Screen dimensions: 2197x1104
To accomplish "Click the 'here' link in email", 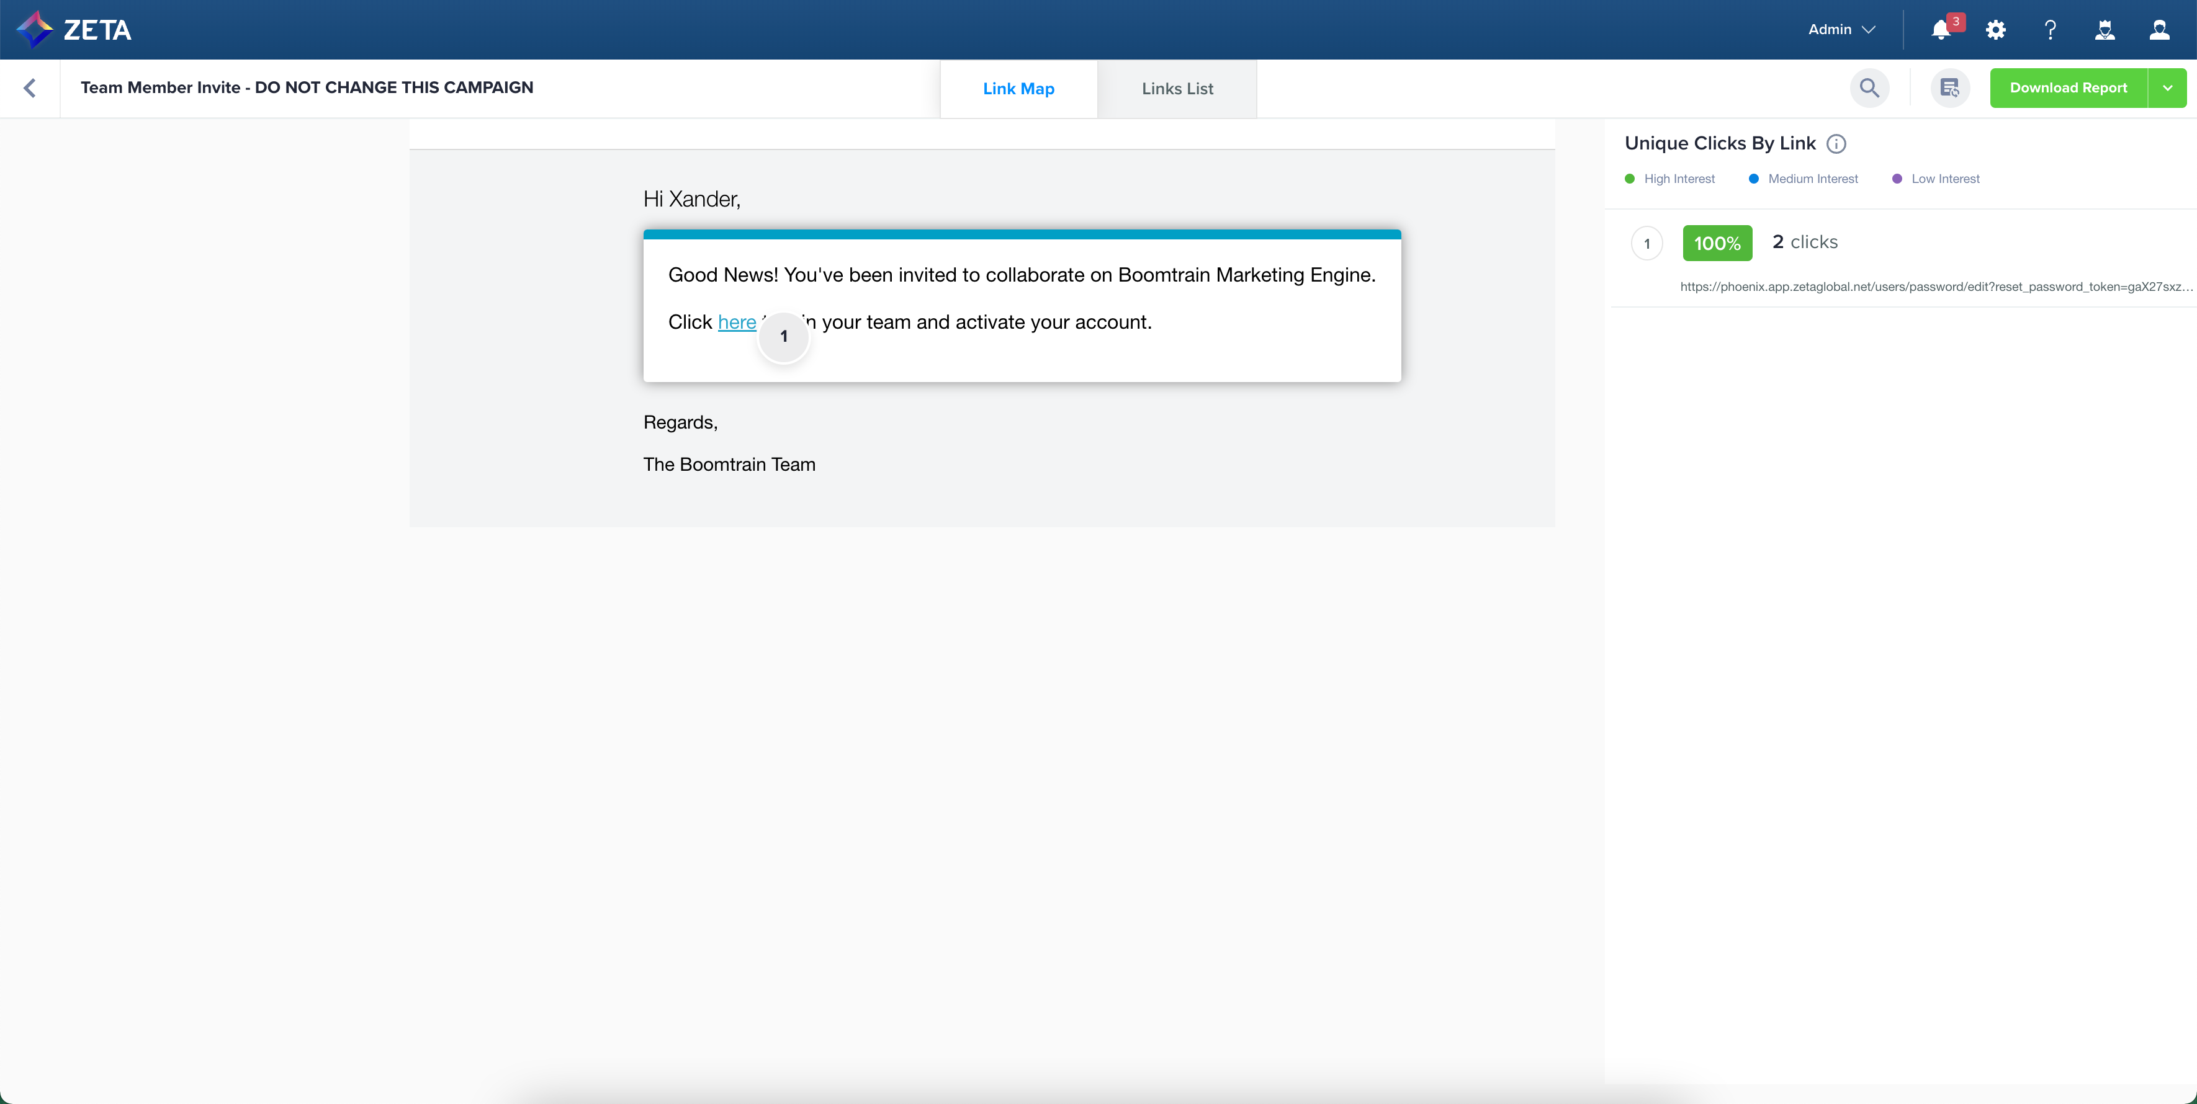I will click(737, 323).
